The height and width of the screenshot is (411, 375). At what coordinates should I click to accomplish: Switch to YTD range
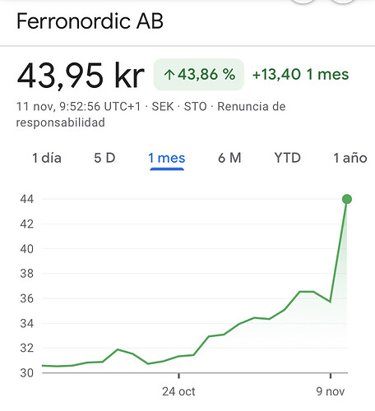(287, 158)
